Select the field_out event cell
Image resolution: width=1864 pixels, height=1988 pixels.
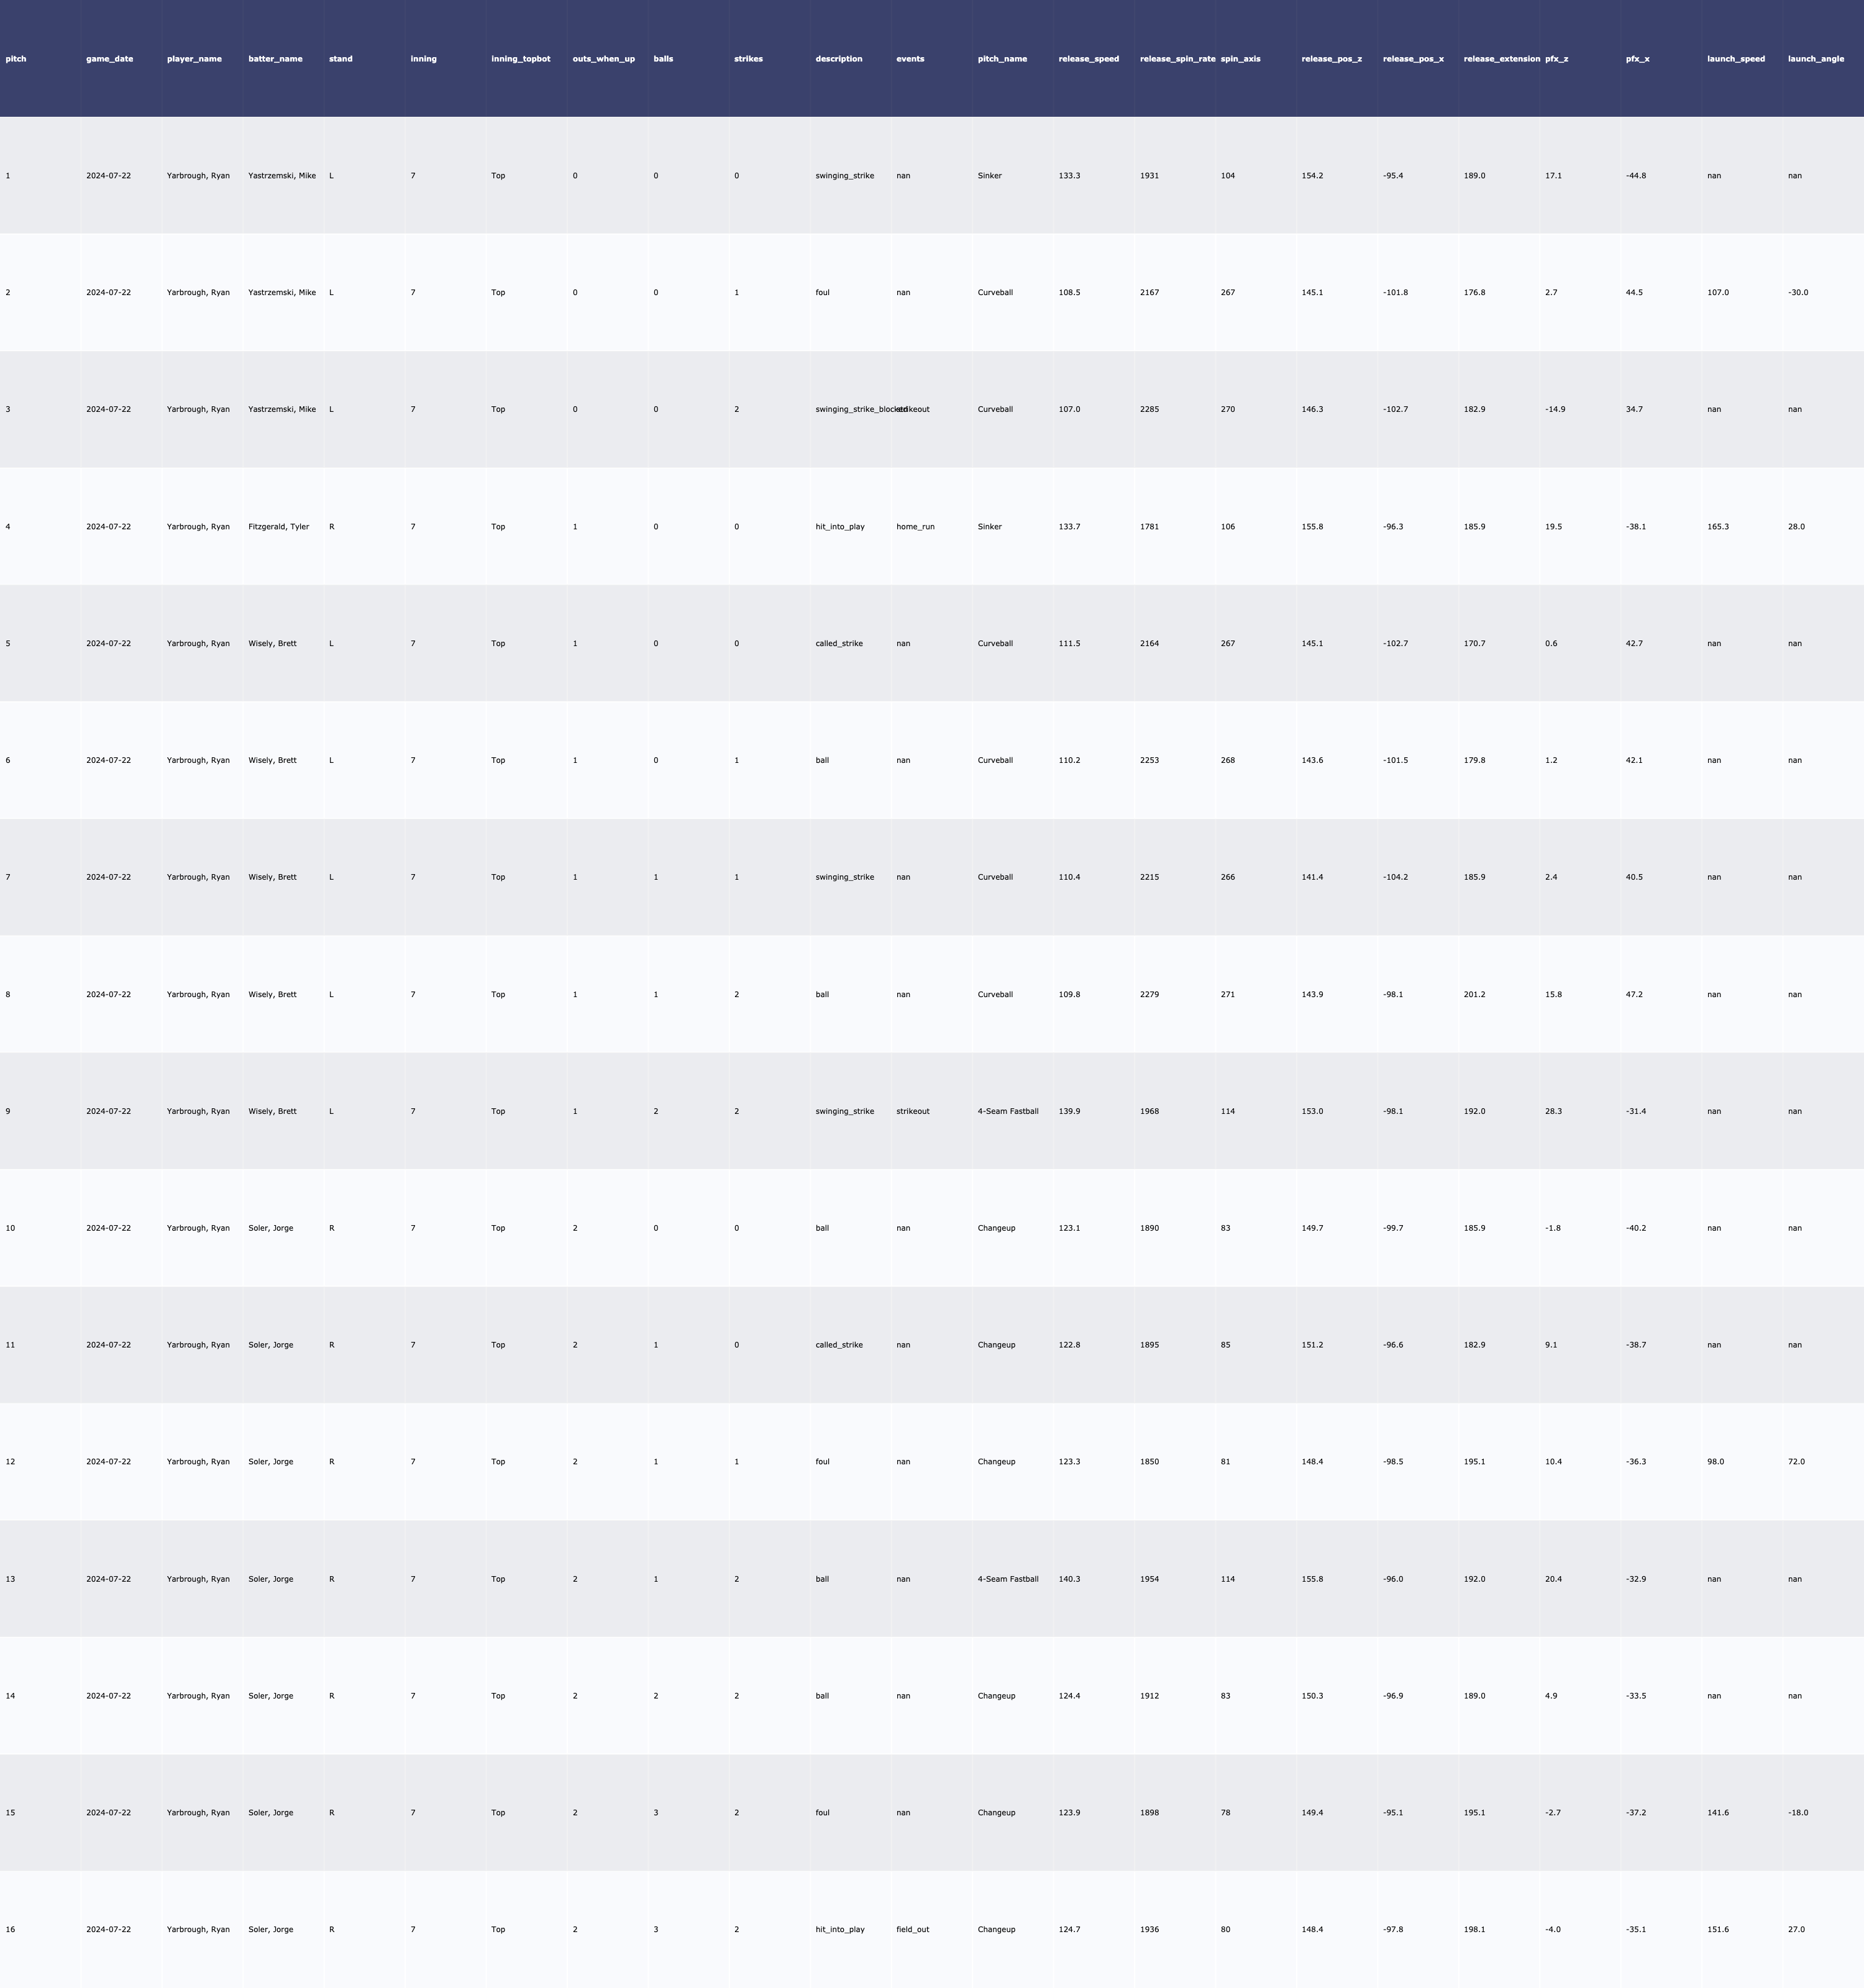912,1929
